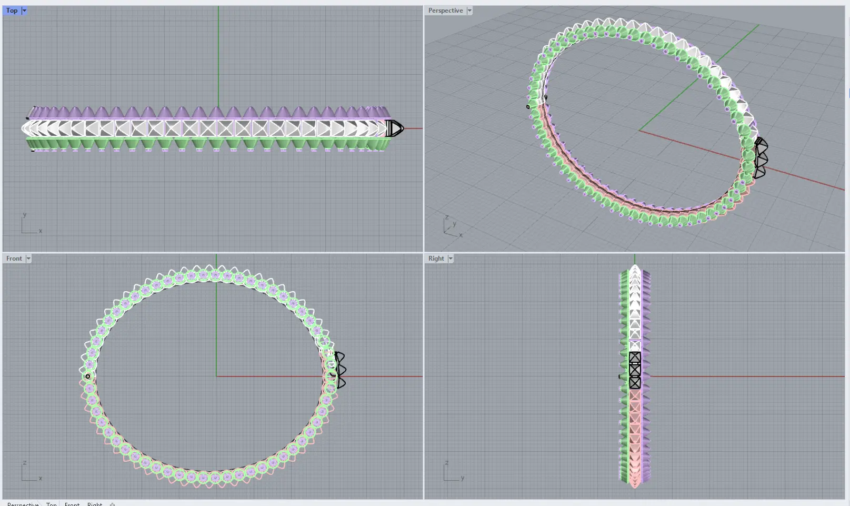Select the black crossed boxes in Right viewport
The image size is (850, 506).
pos(635,370)
